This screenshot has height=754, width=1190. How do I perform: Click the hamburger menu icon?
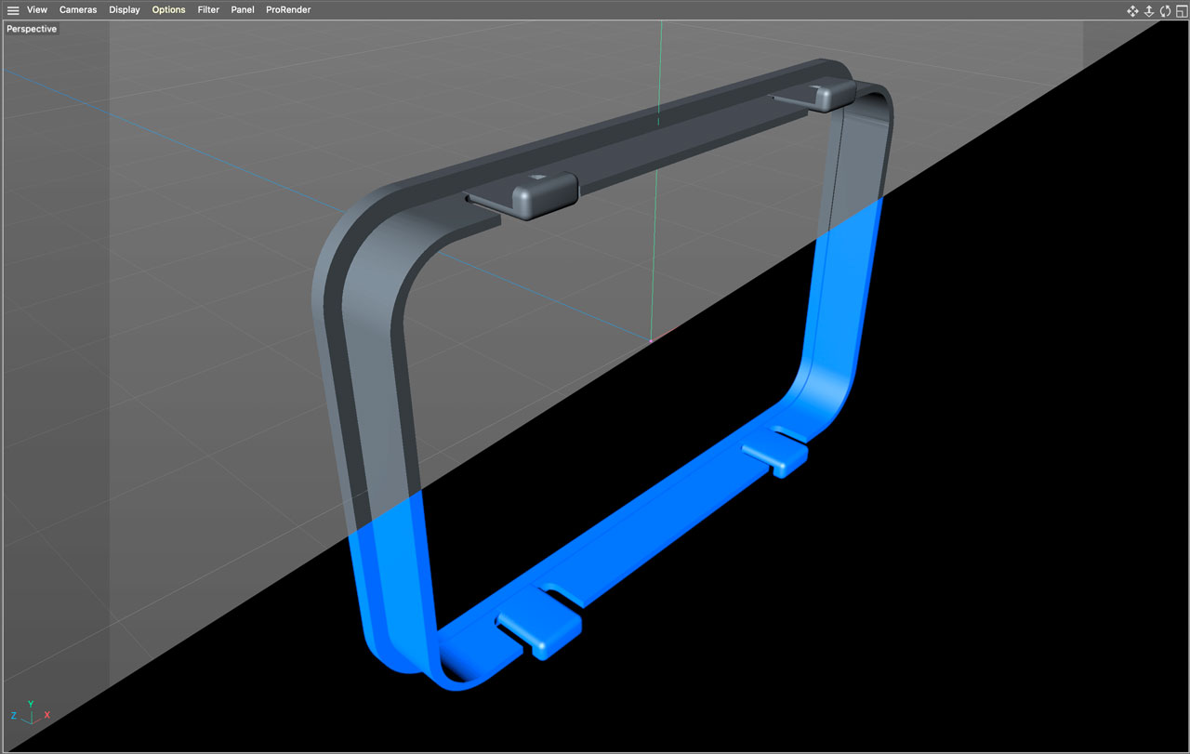click(x=13, y=10)
